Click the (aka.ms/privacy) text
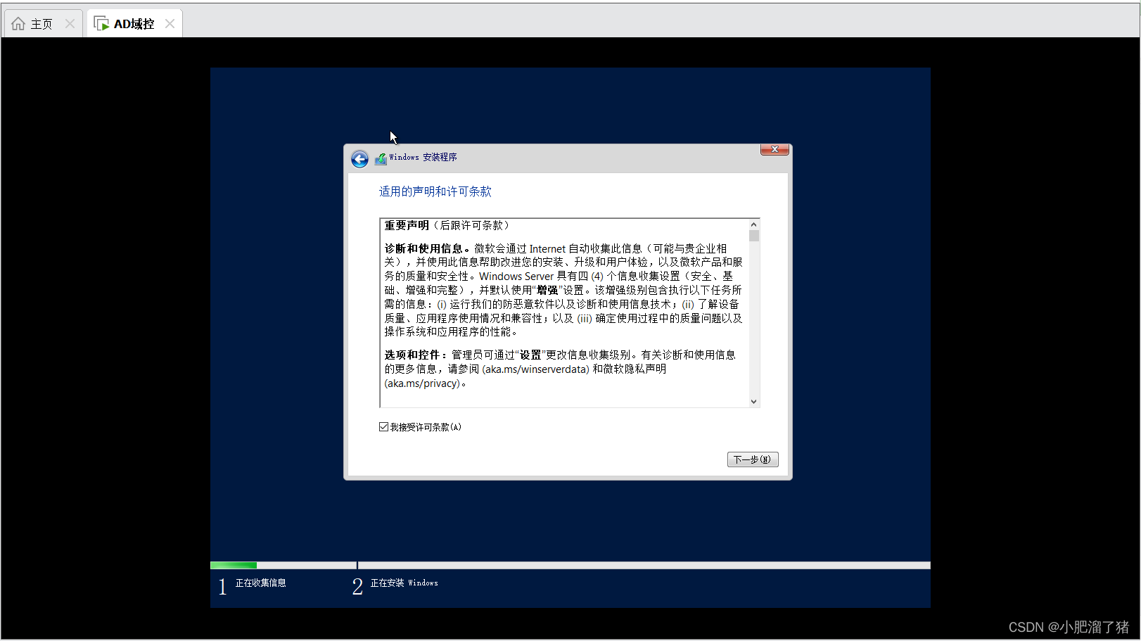 click(422, 383)
